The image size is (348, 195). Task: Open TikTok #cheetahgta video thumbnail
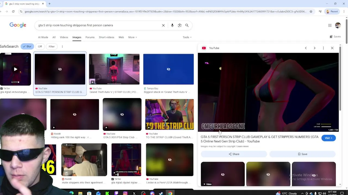(x=15, y=69)
